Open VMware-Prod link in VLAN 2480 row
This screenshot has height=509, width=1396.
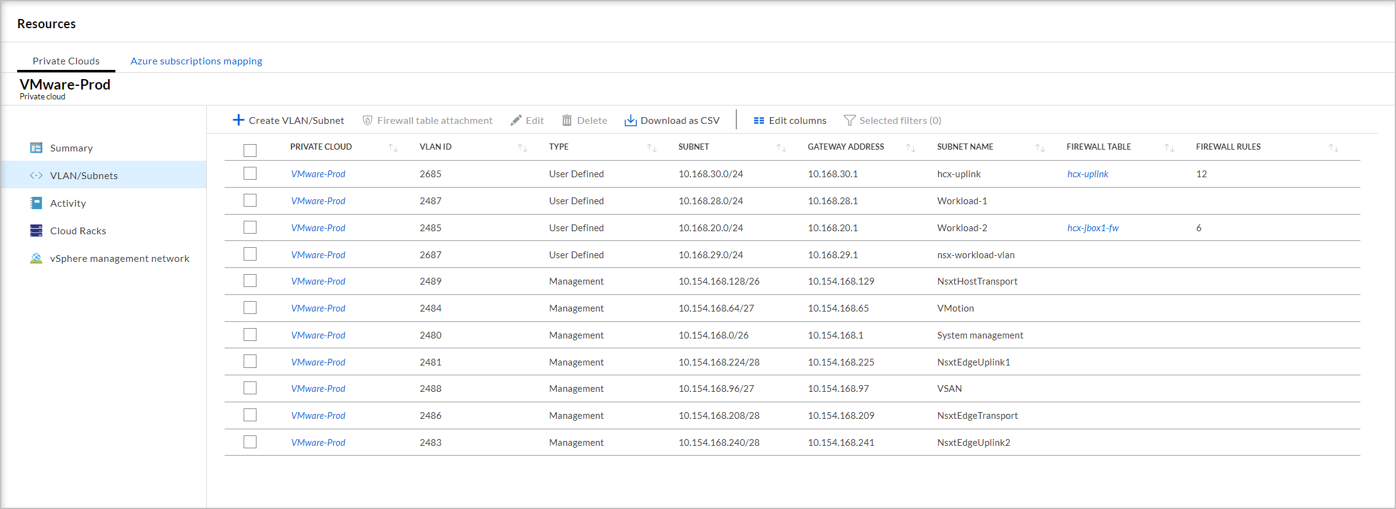(318, 335)
